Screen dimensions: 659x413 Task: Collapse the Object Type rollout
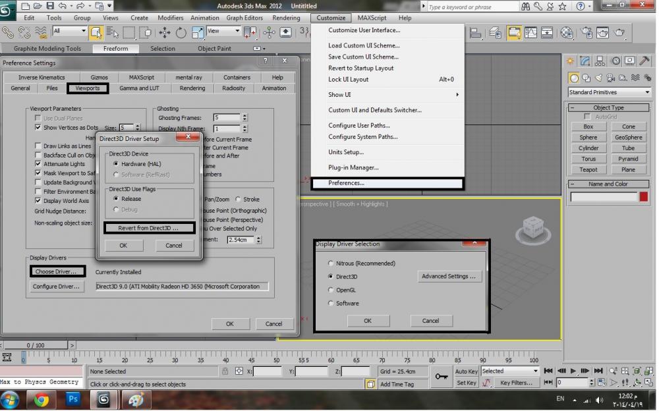pyautogui.click(x=608, y=107)
